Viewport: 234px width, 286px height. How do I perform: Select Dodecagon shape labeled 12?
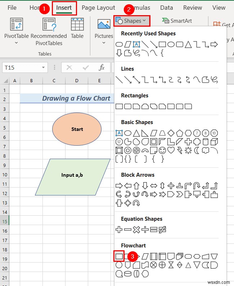coord(119,142)
